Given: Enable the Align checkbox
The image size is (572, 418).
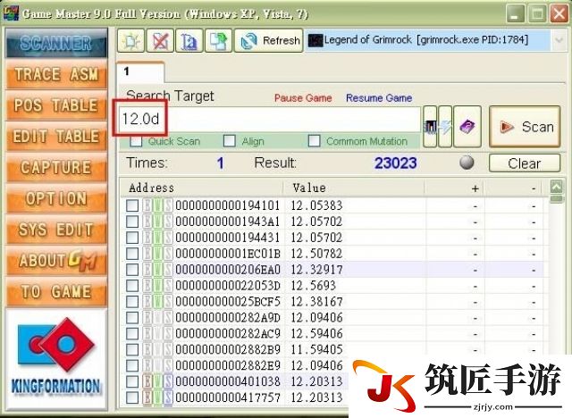Looking at the screenshot, I should [229, 140].
